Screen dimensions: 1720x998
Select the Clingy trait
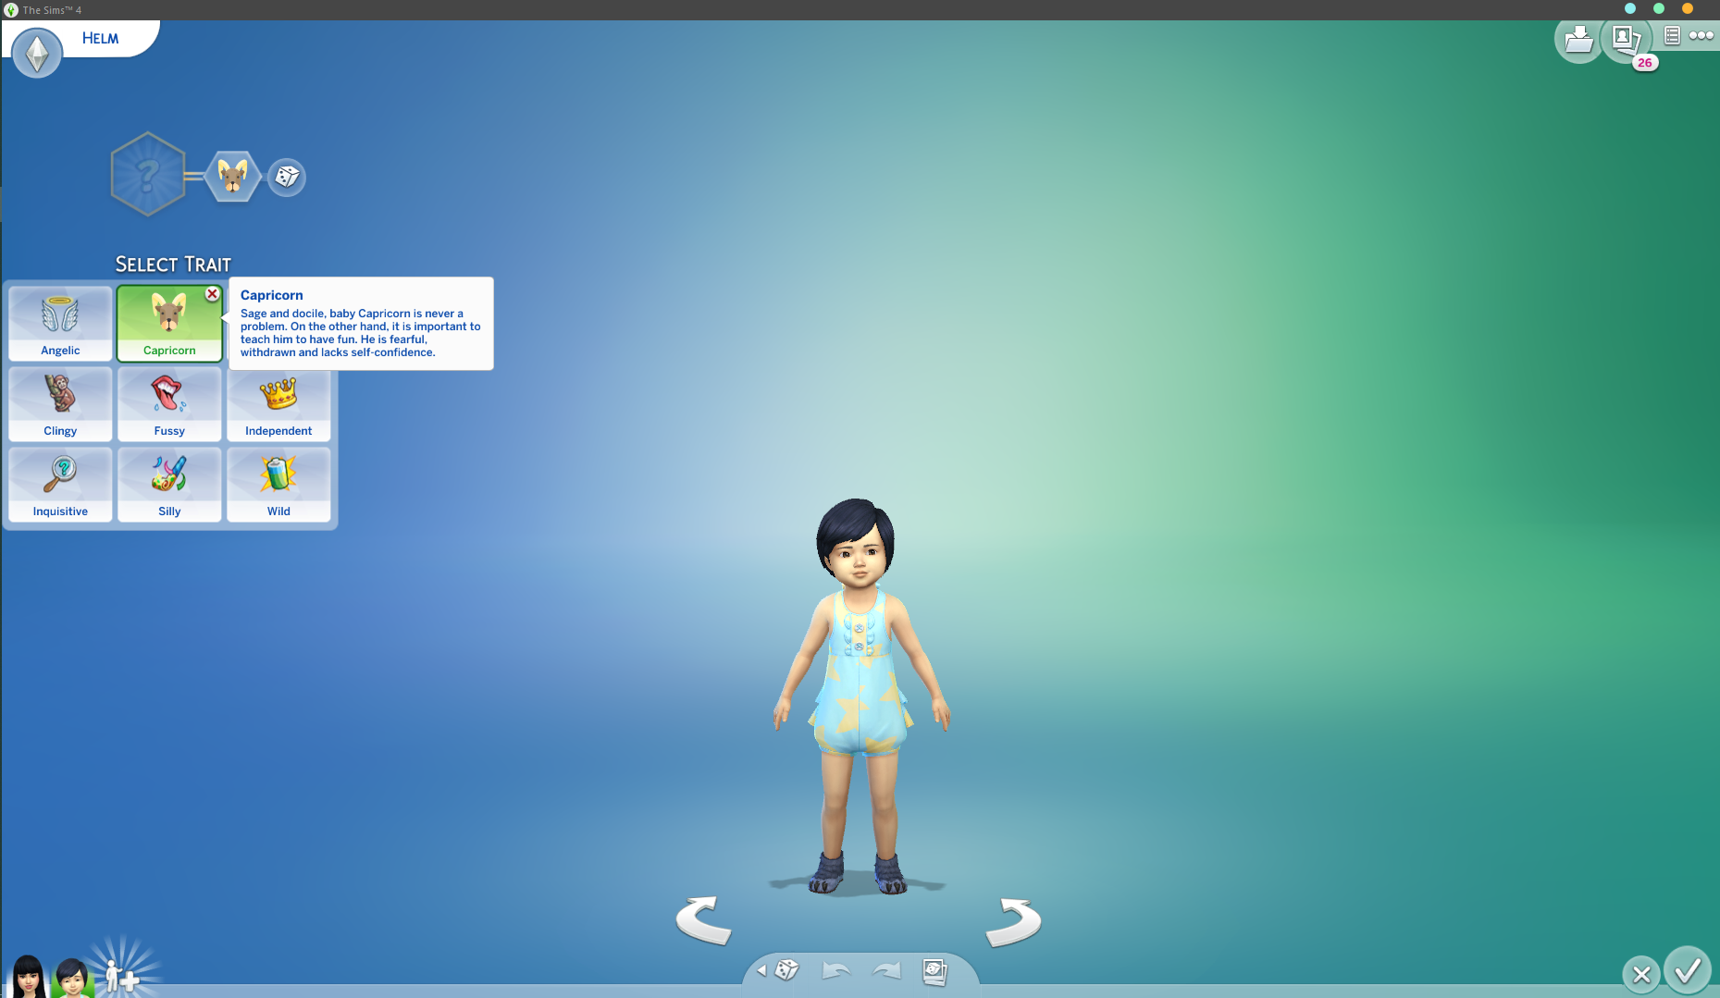pos(60,404)
